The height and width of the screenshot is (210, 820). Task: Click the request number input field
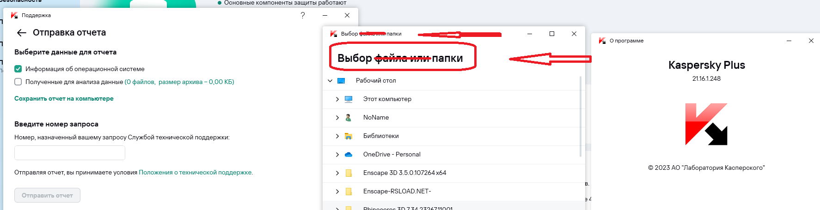tap(70, 153)
